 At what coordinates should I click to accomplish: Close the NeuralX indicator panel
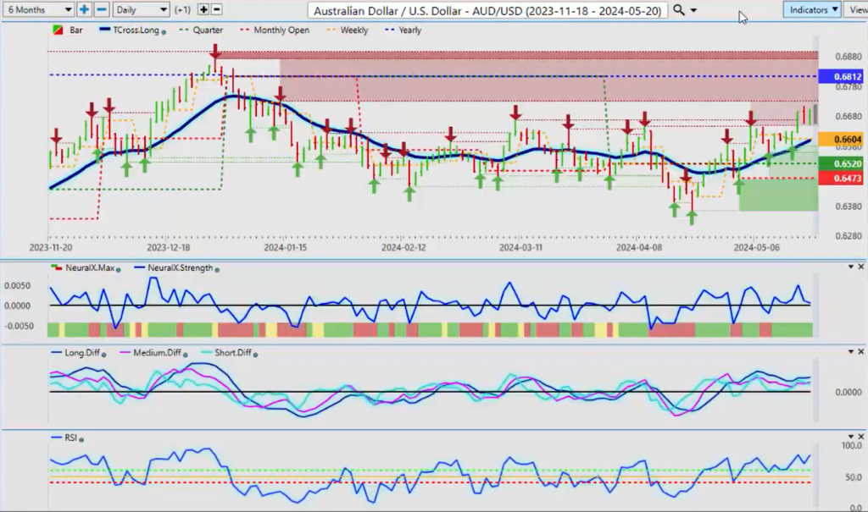[861, 267]
